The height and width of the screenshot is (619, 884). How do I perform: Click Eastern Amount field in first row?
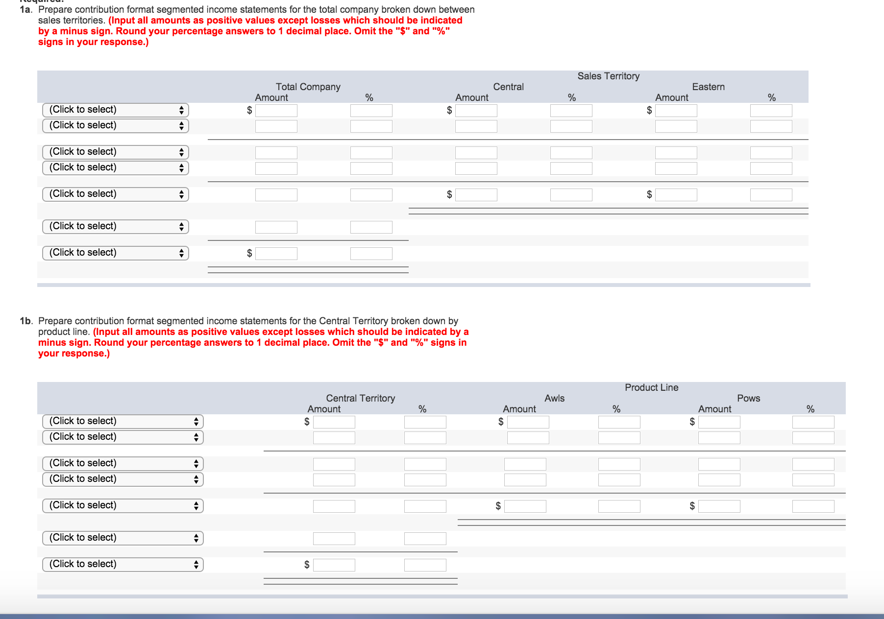point(676,111)
